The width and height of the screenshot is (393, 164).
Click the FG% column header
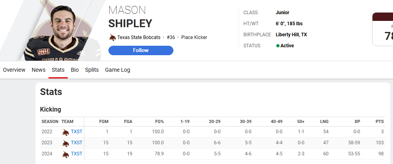pyautogui.click(x=159, y=122)
